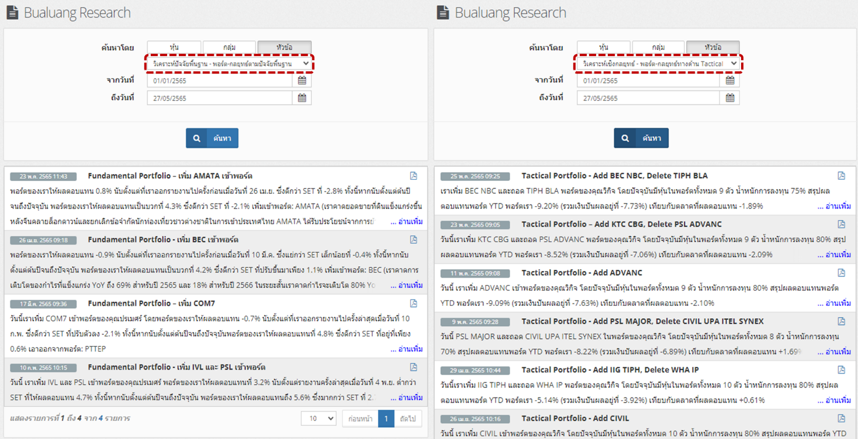Select the กลุ่ม tab in right search panel

pos(658,47)
